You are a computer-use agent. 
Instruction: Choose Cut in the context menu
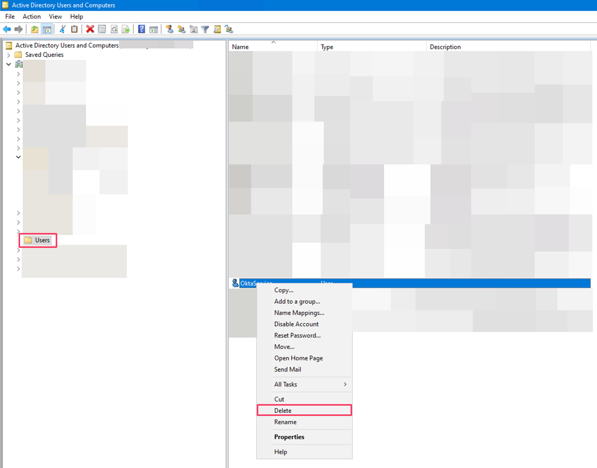[304, 399]
